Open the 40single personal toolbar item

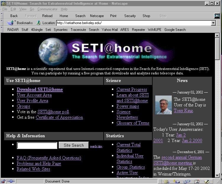(x=37, y=30)
